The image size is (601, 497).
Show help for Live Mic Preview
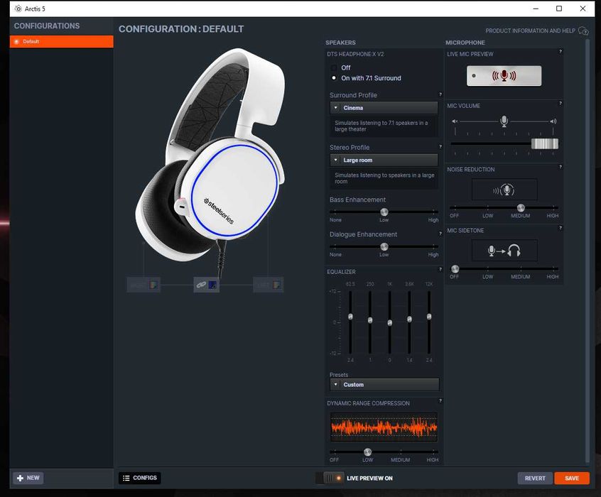tap(560, 51)
